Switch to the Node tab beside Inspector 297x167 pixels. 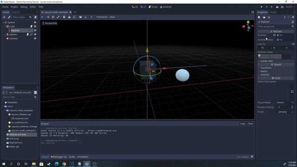[273, 12]
